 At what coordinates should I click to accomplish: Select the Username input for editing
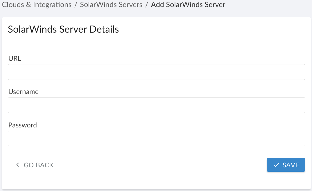[x=156, y=105]
